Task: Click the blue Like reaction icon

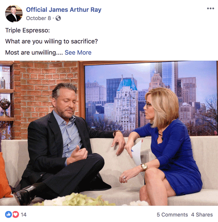Action: click(x=9, y=215)
